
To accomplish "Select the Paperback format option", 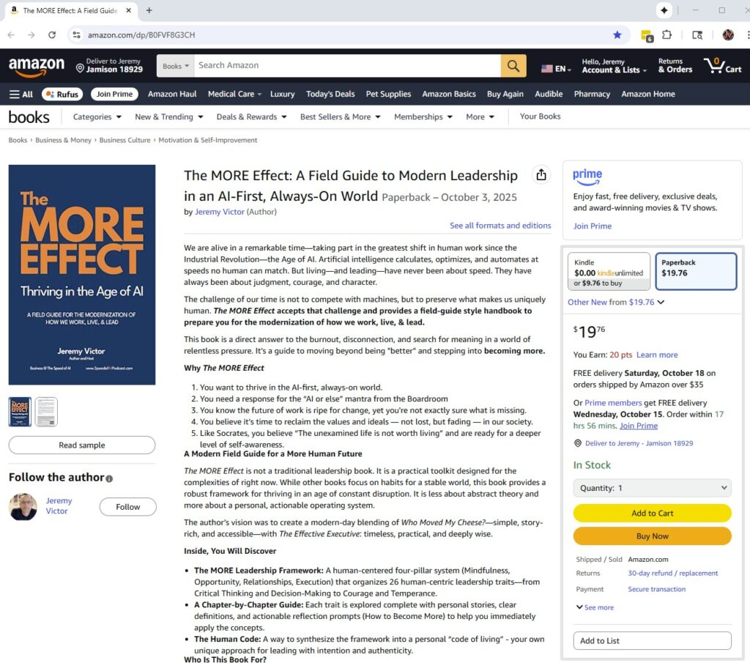I will [x=695, y=272].
